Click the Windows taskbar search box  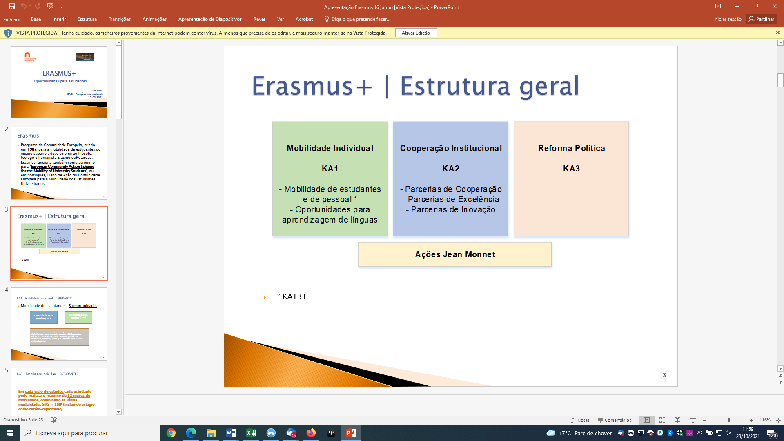(90, 433)
